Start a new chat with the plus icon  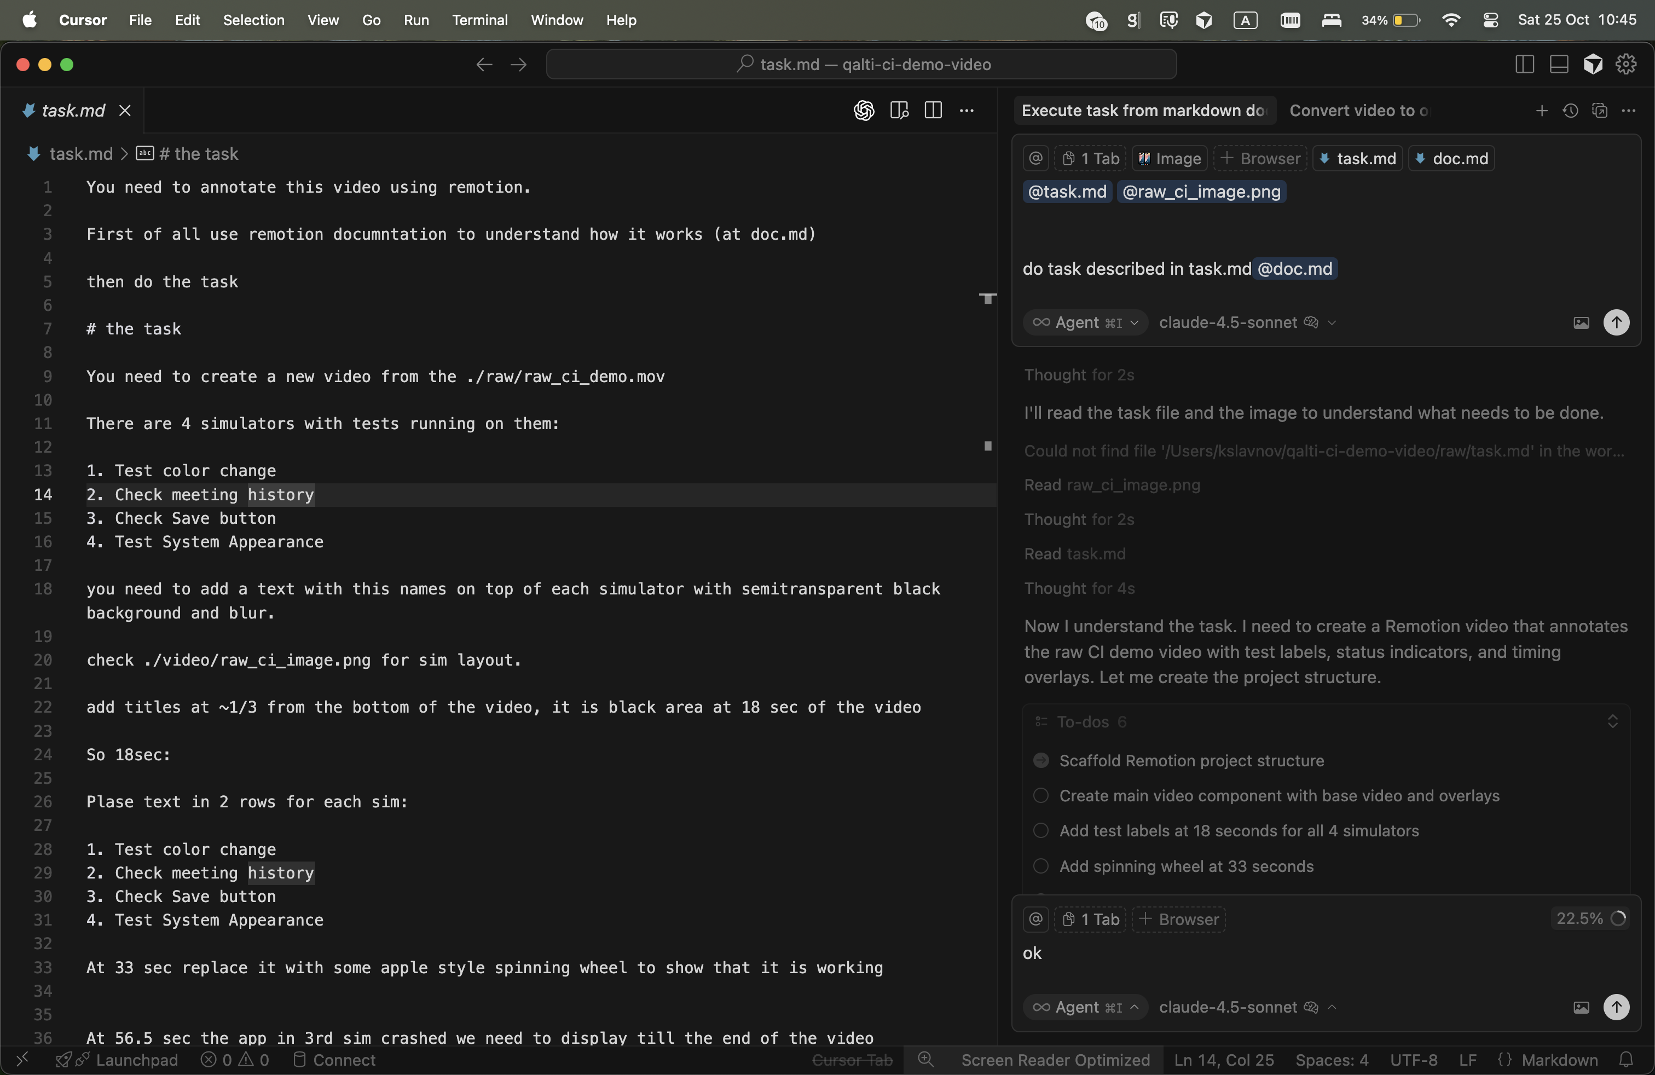[1542, 111]
